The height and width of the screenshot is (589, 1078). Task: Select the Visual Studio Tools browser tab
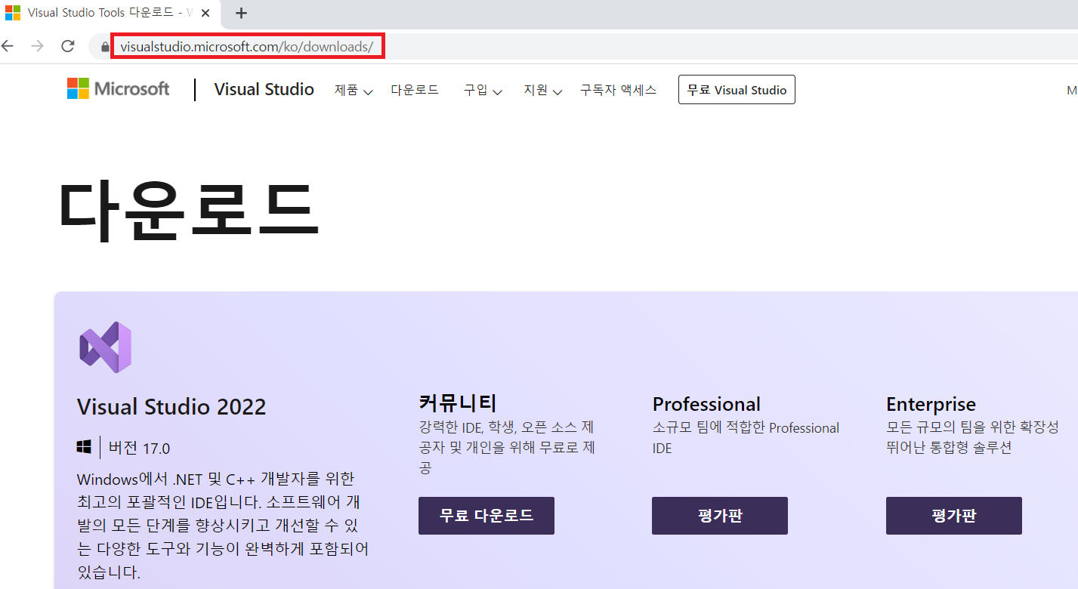[110, 14]
